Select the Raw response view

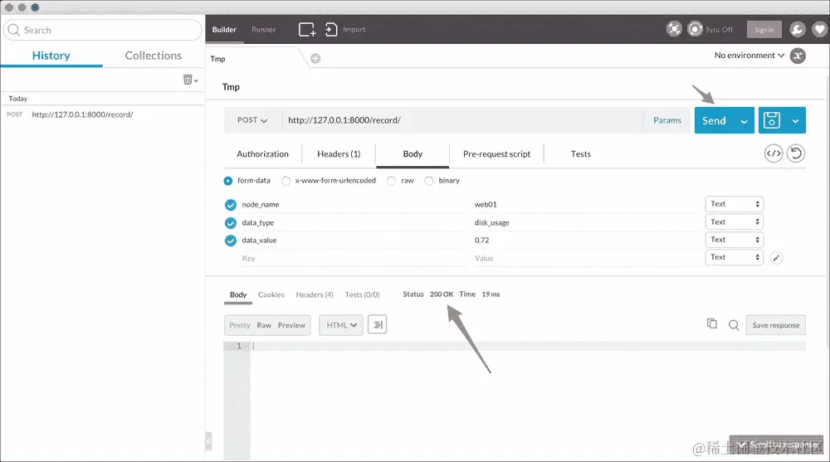pyautogui.click(x=264, y=325)
